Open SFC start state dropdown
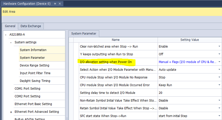The height and width of the screenshot is (120, 222). [x=219, y=116]
